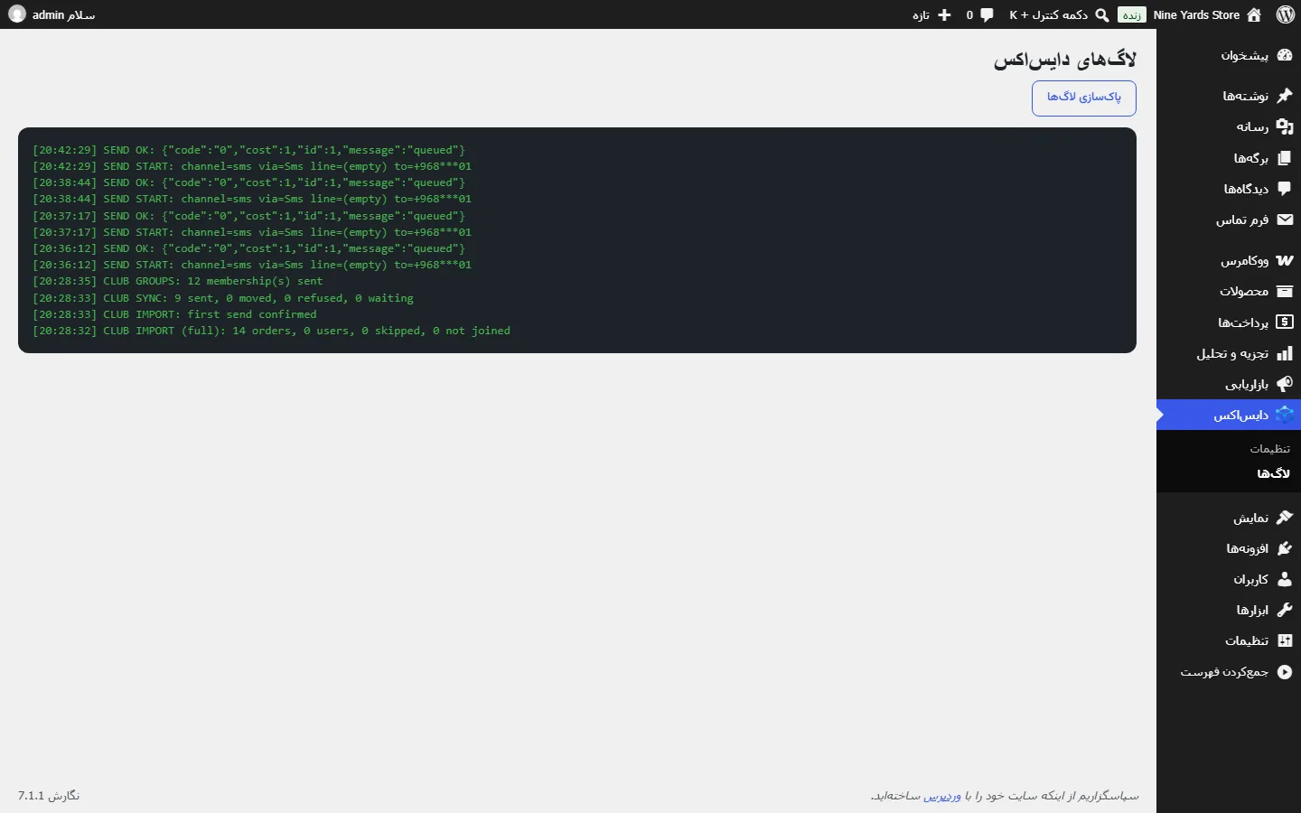Open the دکمه کنترل + K command palette
1301x813 pixels.
pos(1049,14)
